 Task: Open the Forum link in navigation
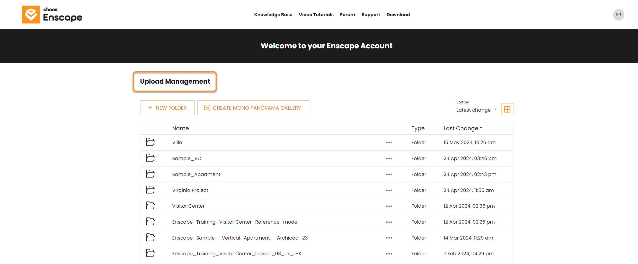[x=347, y=15]
